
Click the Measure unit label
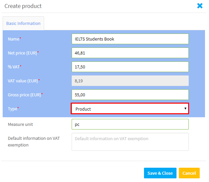coord(20,124)
